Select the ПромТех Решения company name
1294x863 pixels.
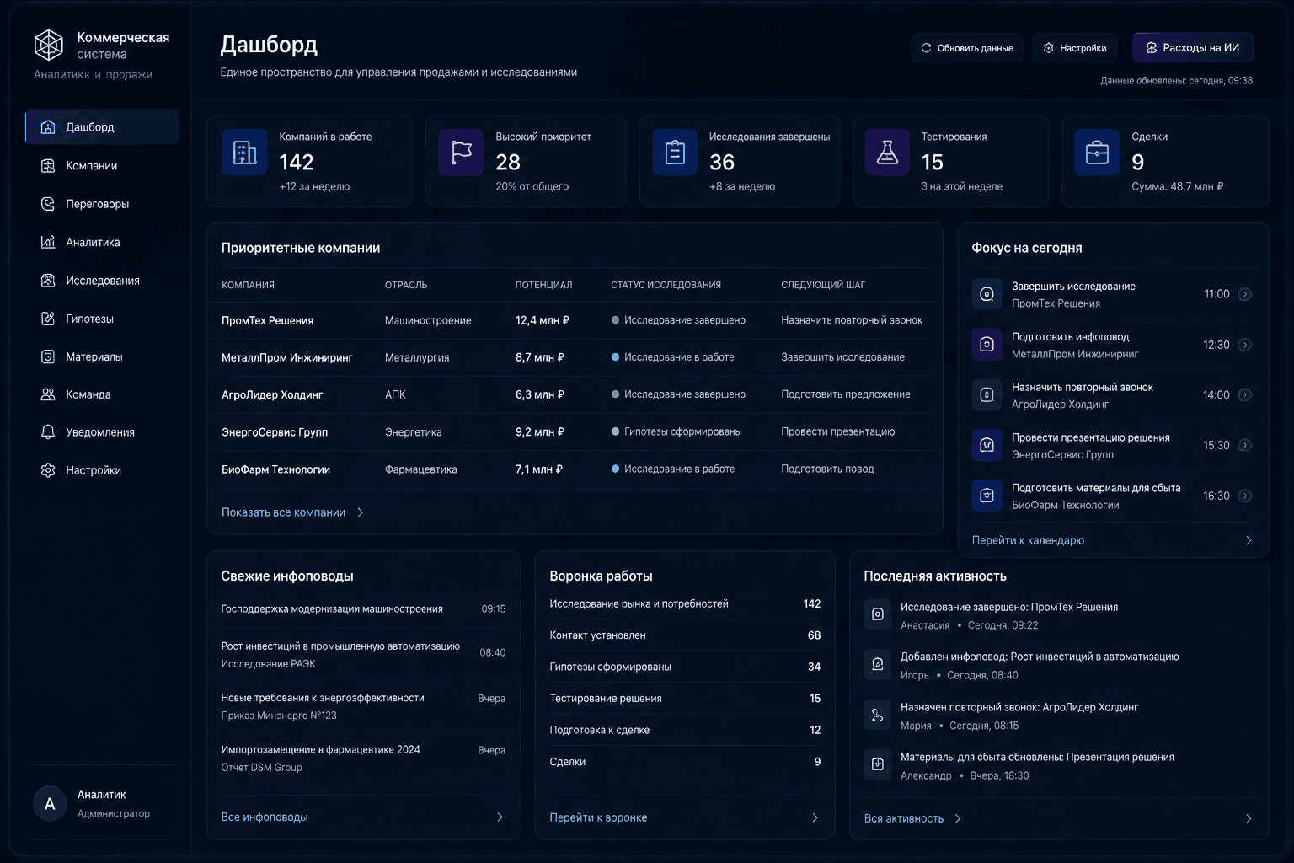coord(267,321)
